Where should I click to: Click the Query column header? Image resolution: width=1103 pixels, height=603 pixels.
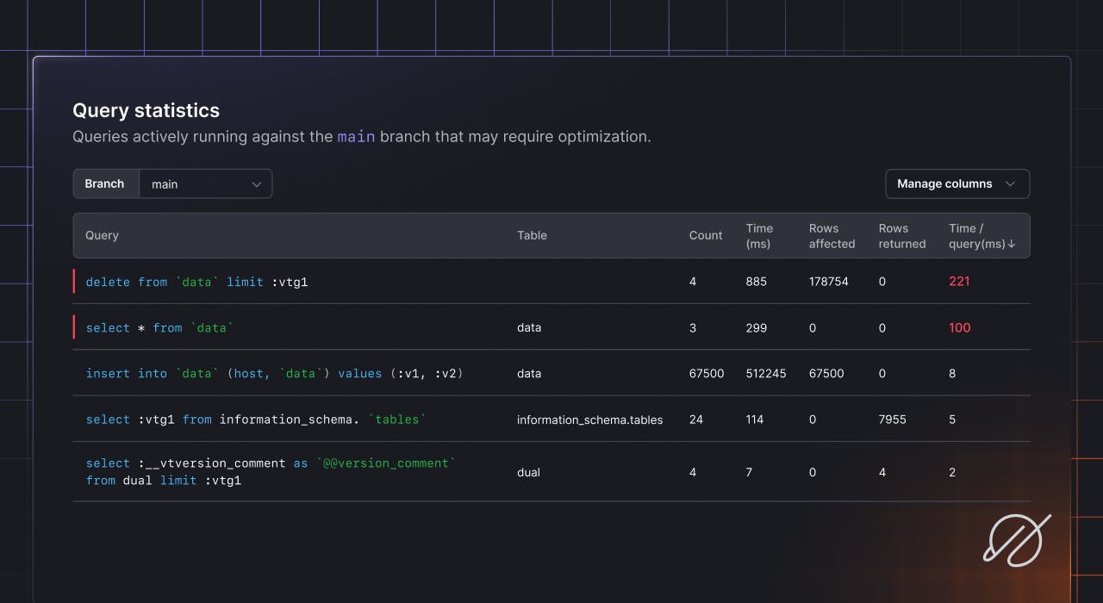pos(102,235)
